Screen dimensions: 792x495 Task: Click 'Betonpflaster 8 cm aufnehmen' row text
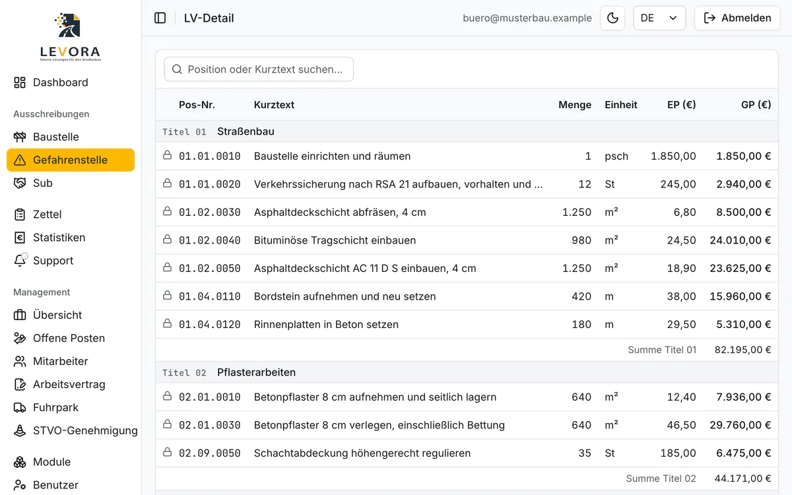click(375, 397)
